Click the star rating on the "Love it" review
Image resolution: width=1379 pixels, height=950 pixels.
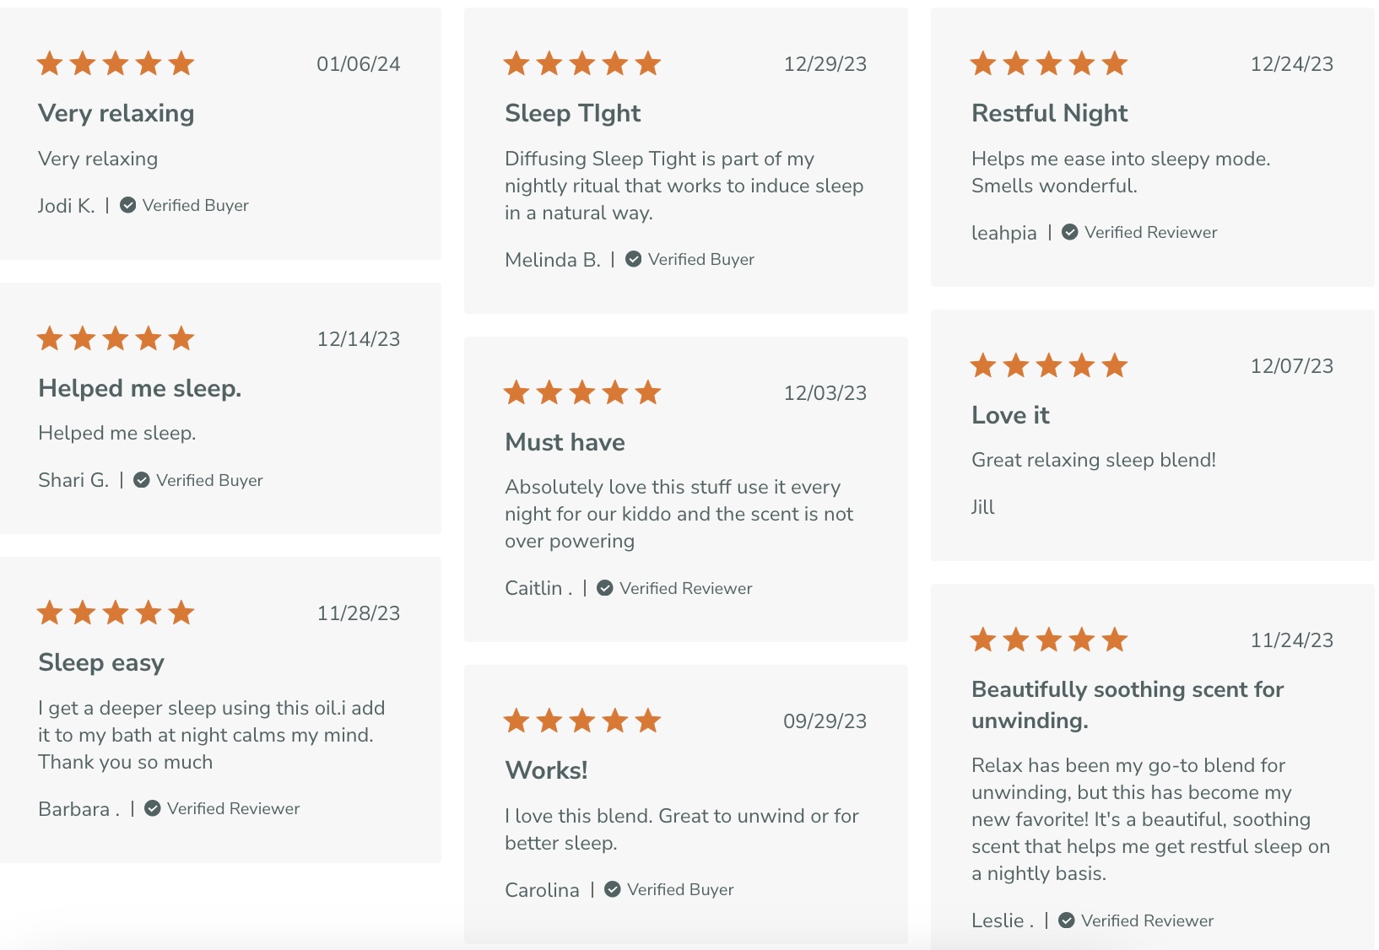coord(1048,365)
